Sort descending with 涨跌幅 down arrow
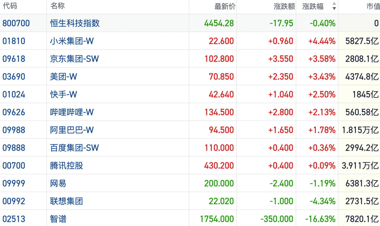 coord(334,9)
